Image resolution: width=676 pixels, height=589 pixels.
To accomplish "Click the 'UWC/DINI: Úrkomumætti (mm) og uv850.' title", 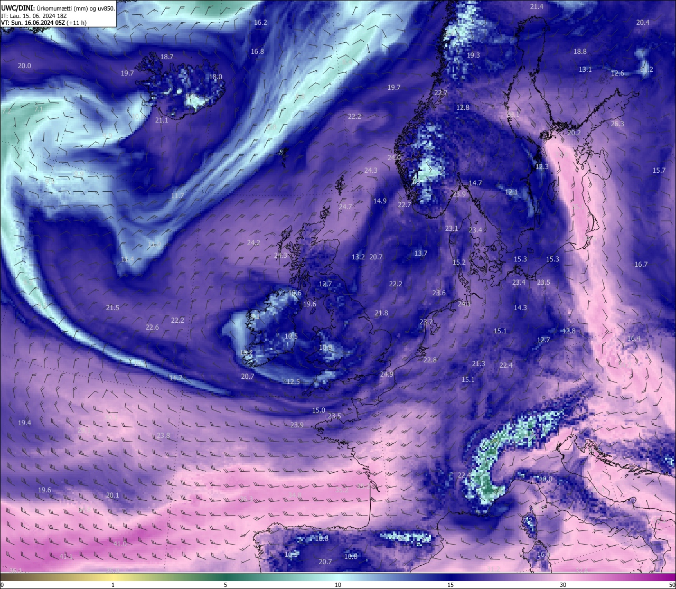I will pyautogui.click(x=58, y=8).
